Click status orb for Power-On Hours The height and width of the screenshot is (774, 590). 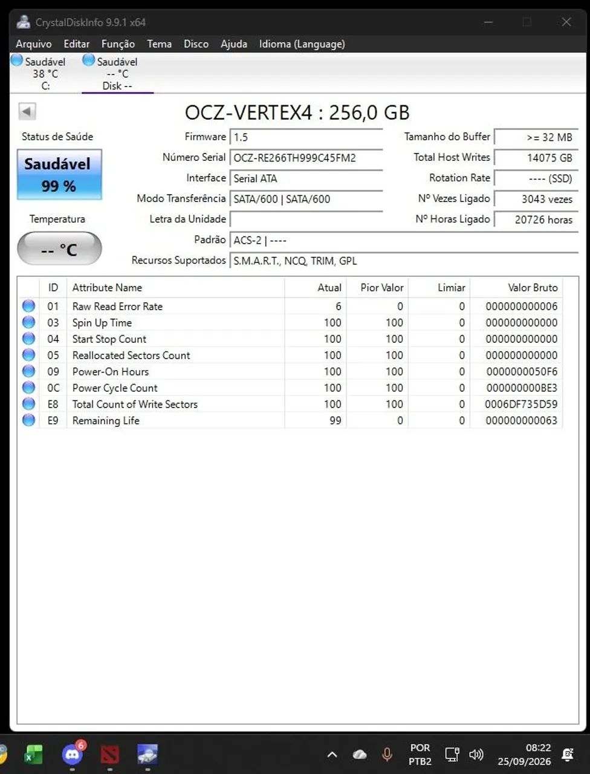pyautogui.click(x=28, y=371)
